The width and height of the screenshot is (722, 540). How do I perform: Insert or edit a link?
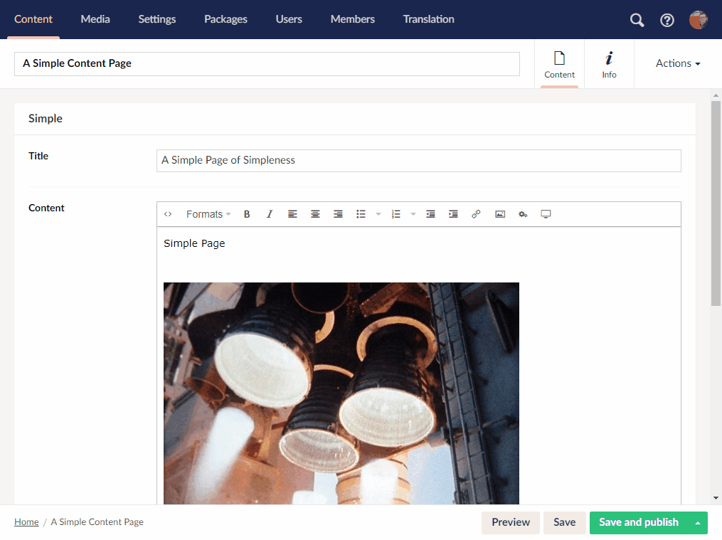tap(476, 214)
